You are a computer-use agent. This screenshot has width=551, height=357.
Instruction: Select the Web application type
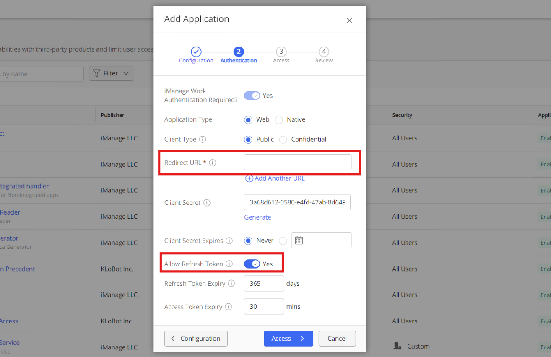[x=248, y=120]
